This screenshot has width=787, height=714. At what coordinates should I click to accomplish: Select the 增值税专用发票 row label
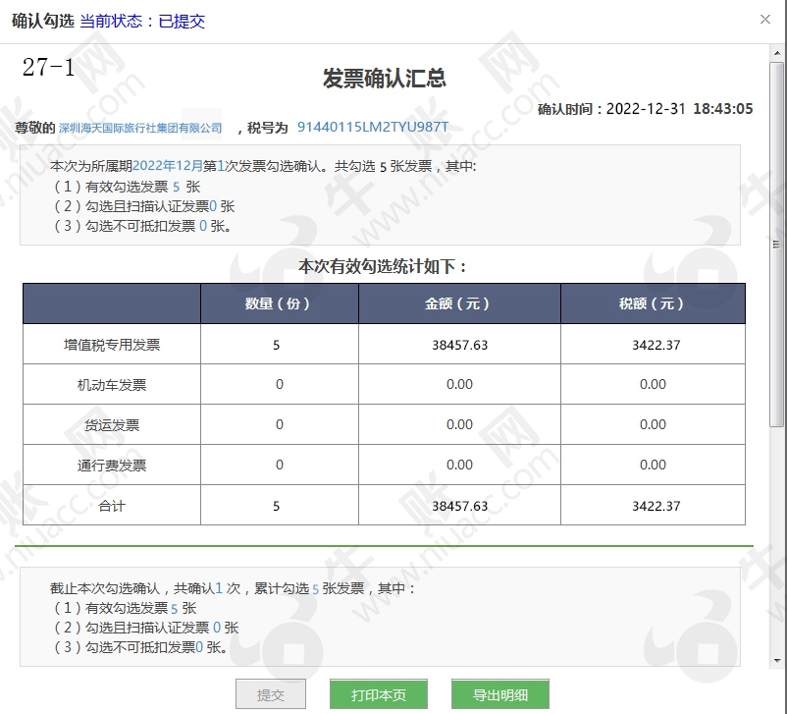point(112,345)
